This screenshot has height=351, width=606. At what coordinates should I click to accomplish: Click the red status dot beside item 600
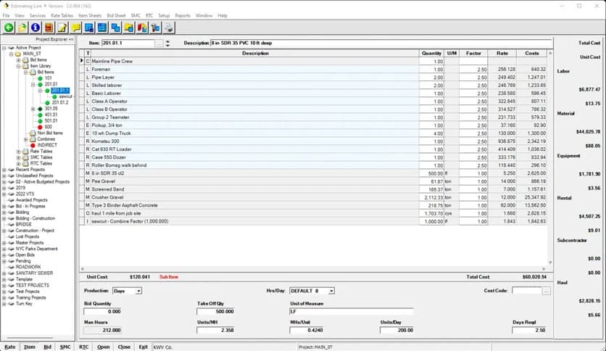coord(40,127)
